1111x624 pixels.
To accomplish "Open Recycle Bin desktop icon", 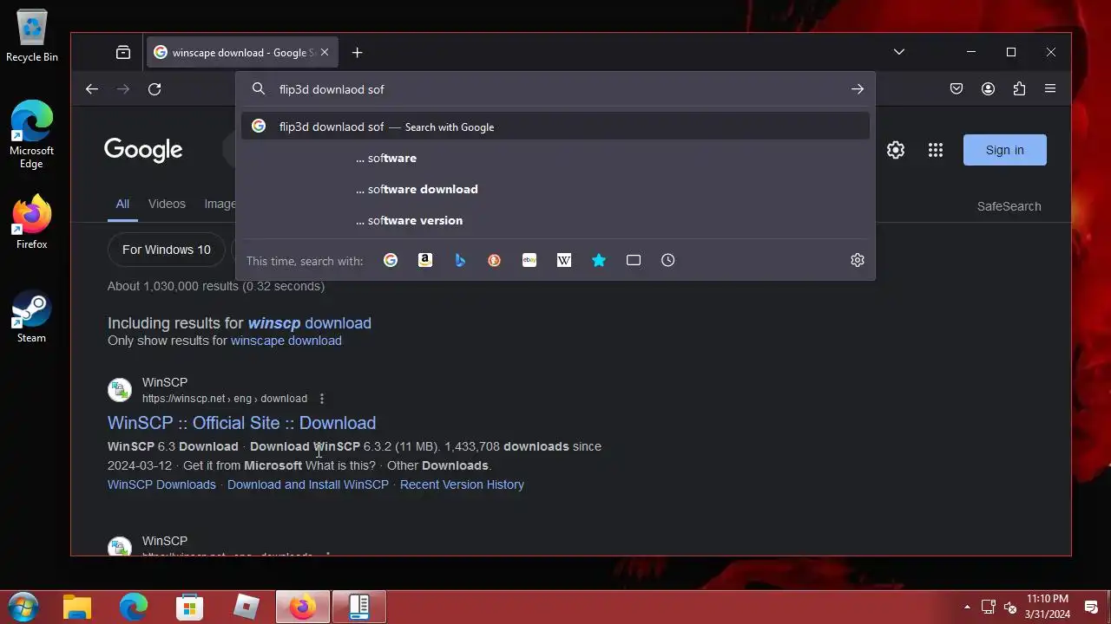I will tap(32, 37).
